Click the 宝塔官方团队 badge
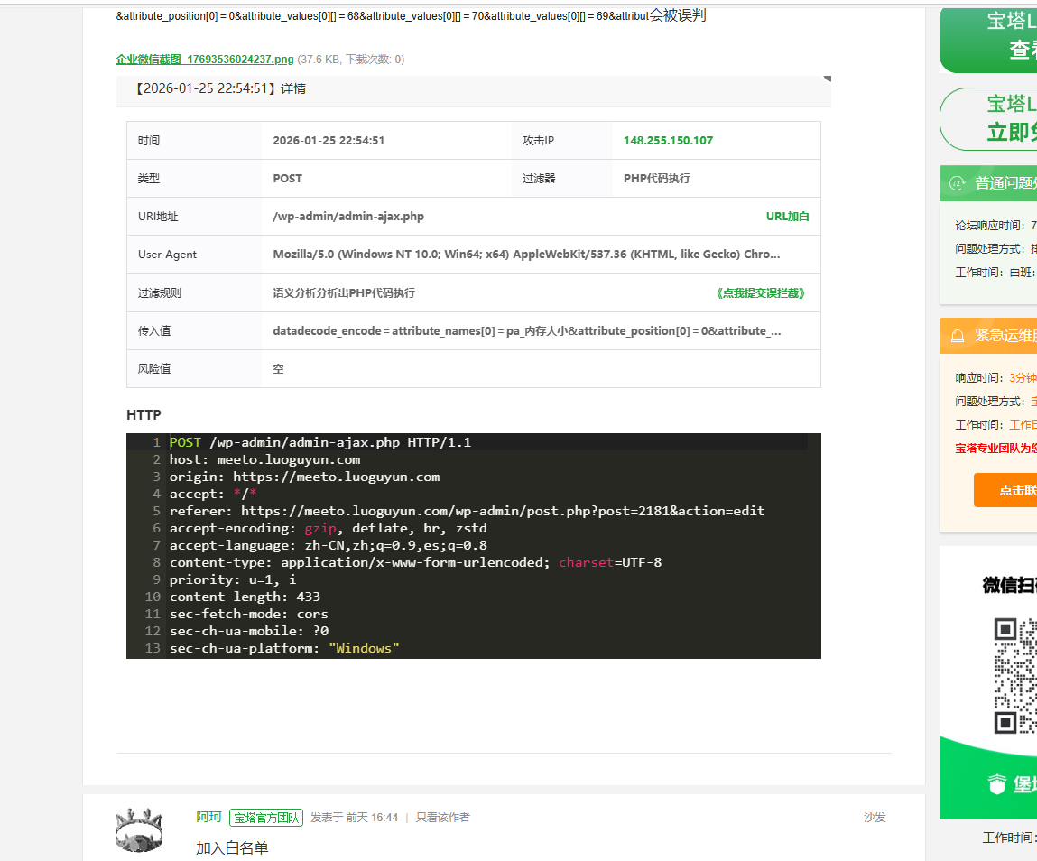Viewport: 1037px width, 861px height. (x=265, y=818)
